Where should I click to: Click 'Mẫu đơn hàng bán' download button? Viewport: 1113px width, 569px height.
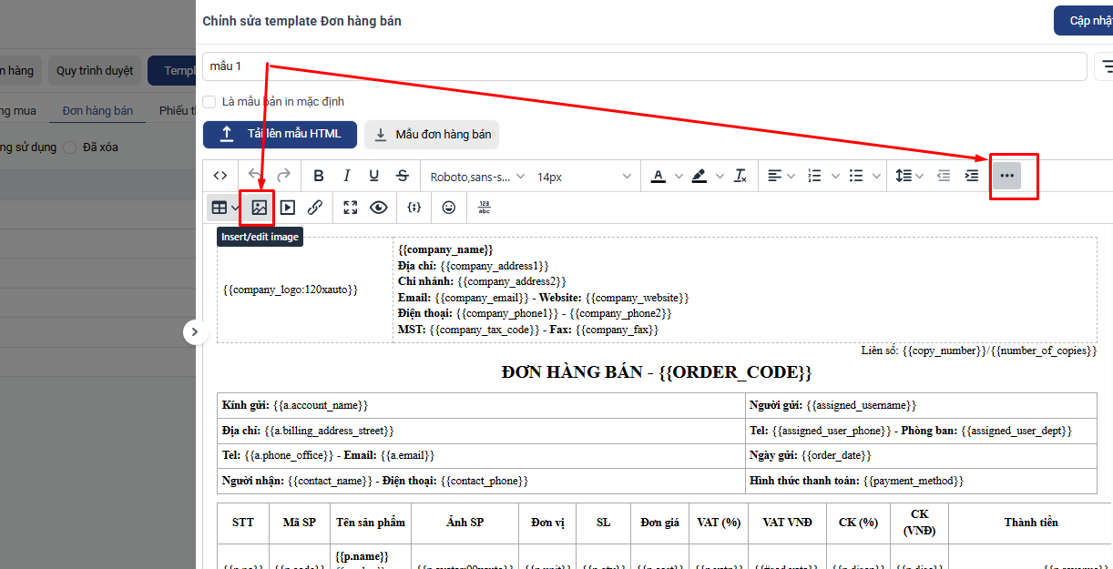click(432, 134)
